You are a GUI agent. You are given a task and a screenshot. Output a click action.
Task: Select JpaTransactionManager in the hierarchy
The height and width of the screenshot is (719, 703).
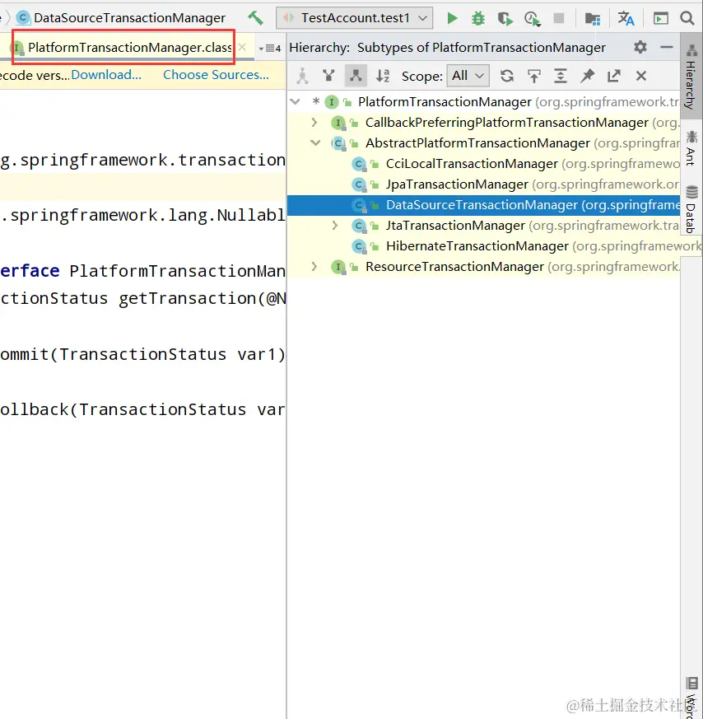484,184
